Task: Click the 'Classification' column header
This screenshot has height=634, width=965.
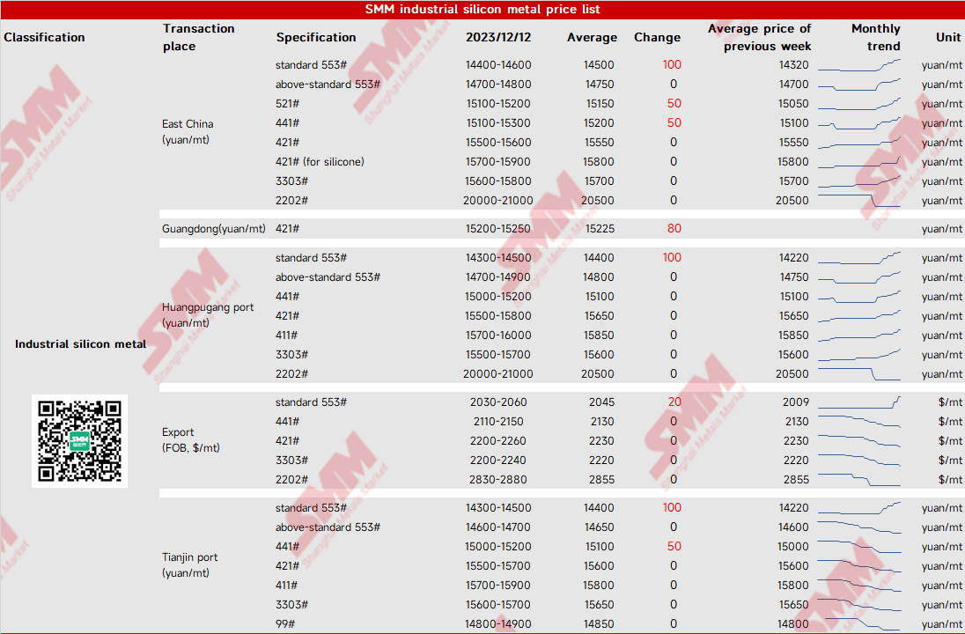Action: coord(44,37)
